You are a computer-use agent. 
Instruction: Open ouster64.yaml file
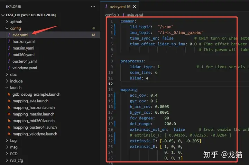[25, 61]
